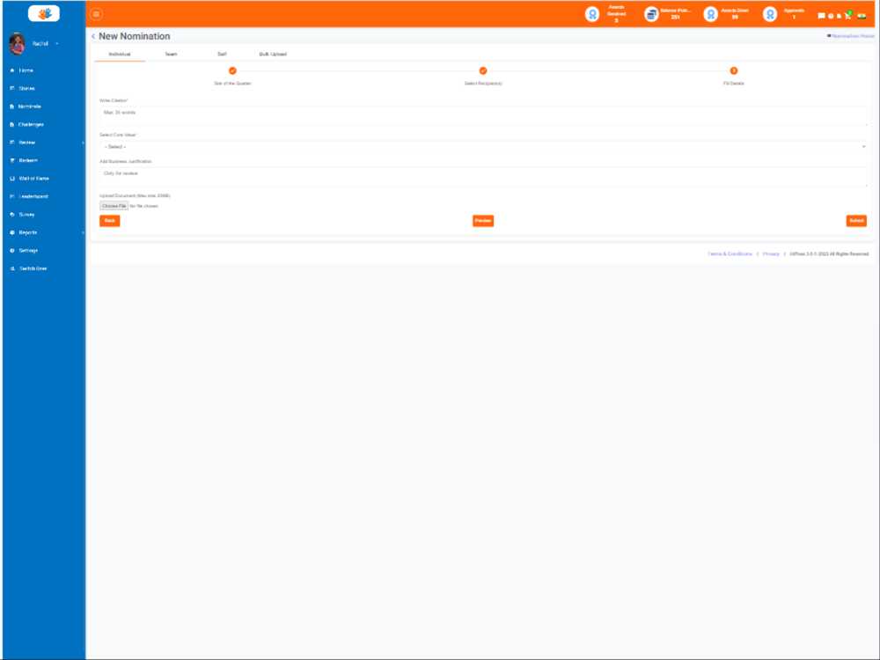
Task: Open the document icon in header
Action: [x=839, y=16]
